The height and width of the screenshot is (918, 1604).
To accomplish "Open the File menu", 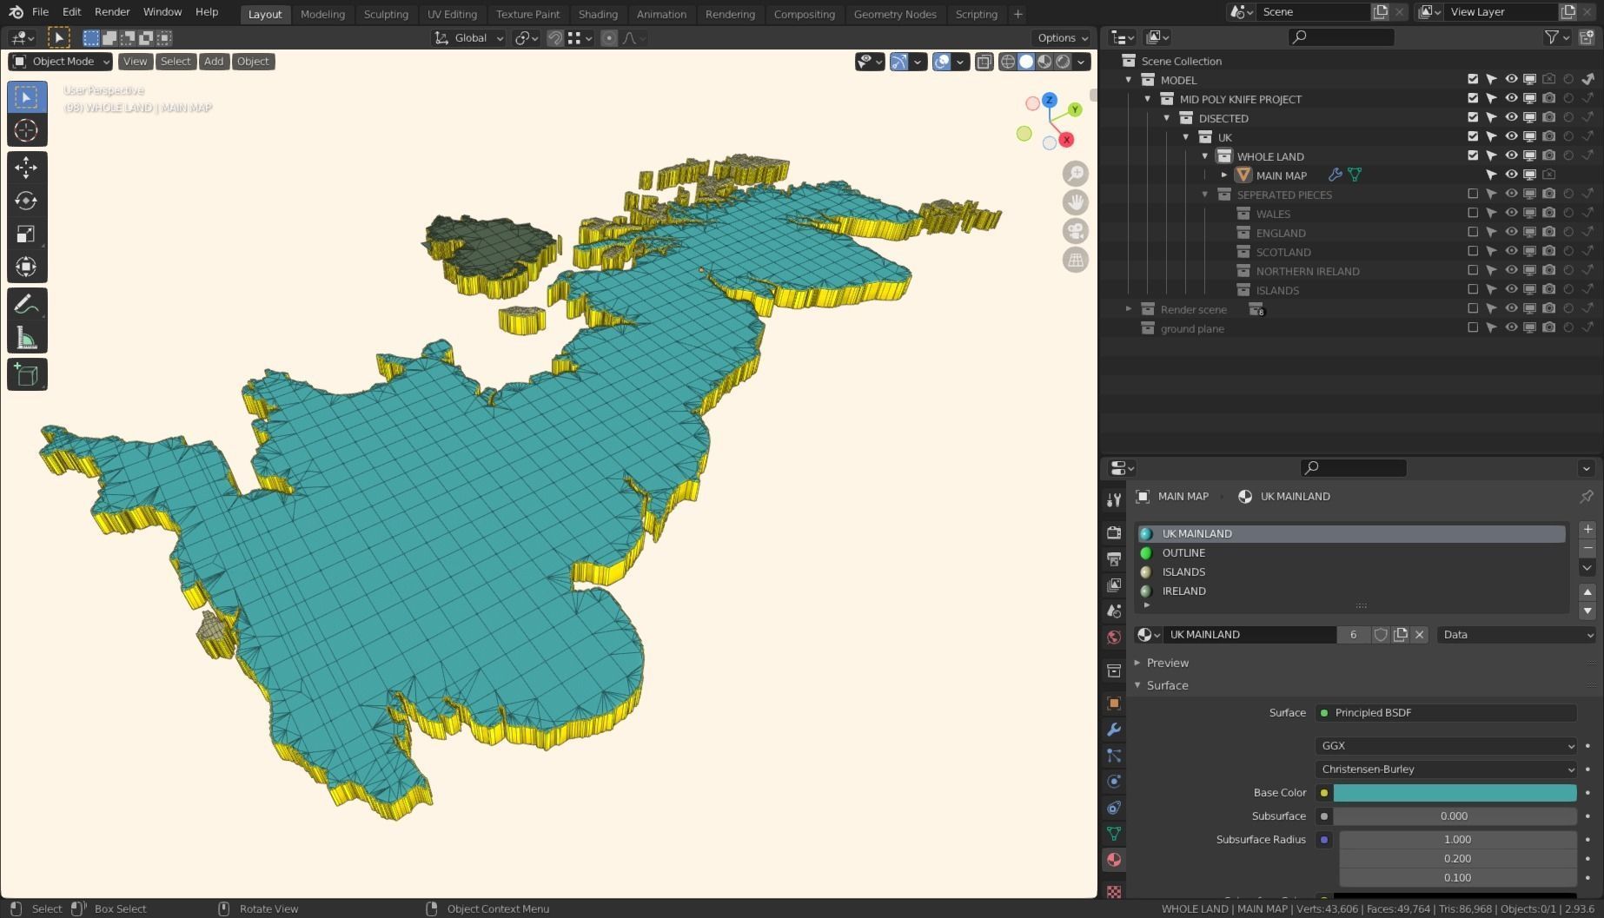I will (x=40, y=12).
